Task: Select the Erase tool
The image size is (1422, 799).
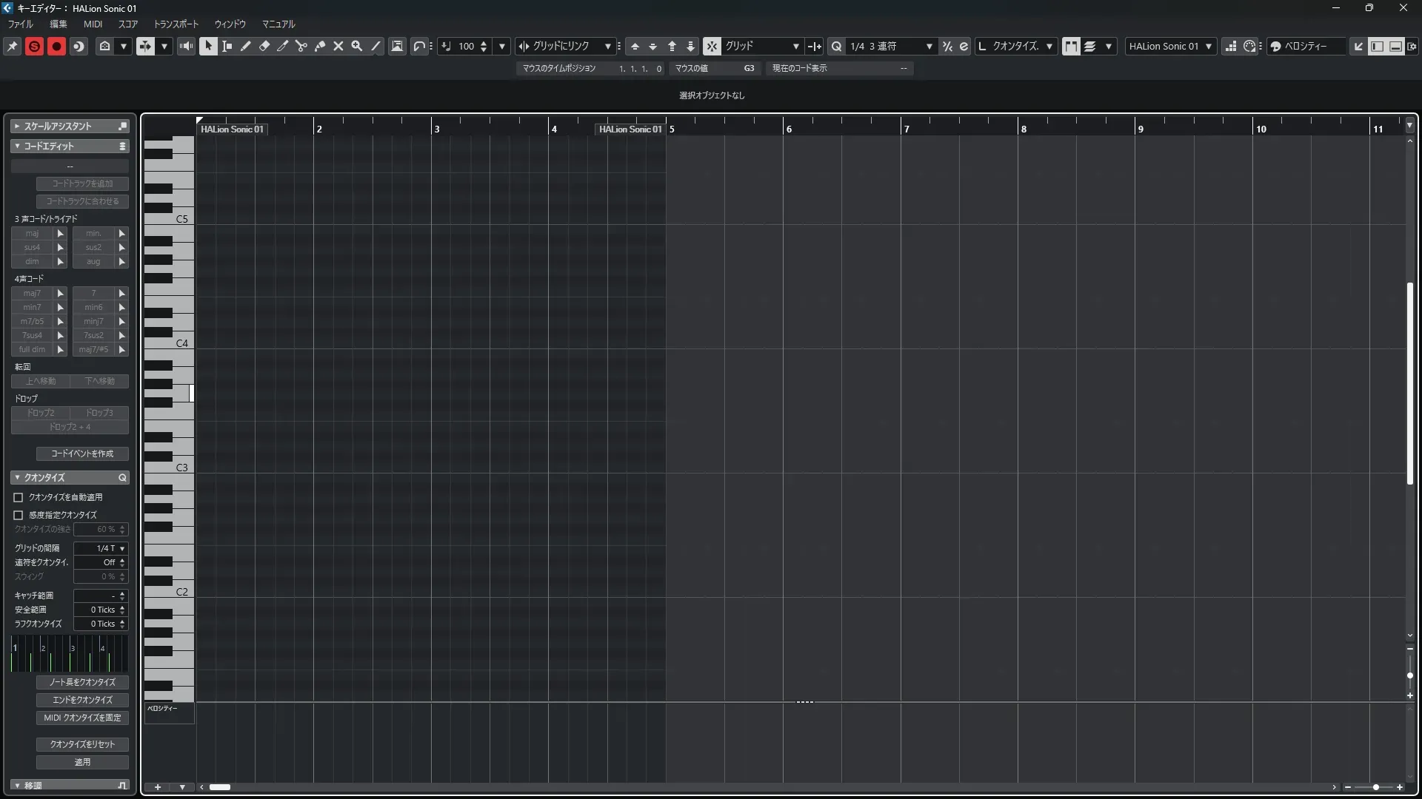Action: (x=264, y=46)
